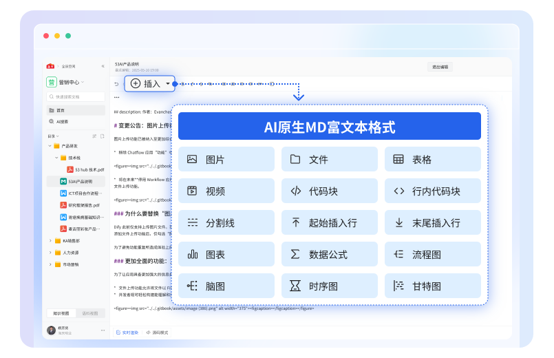Click the undo arrow in the editor toolbar
The height and width of the screenshot is (358, 554).
click(x=116, y=84)
